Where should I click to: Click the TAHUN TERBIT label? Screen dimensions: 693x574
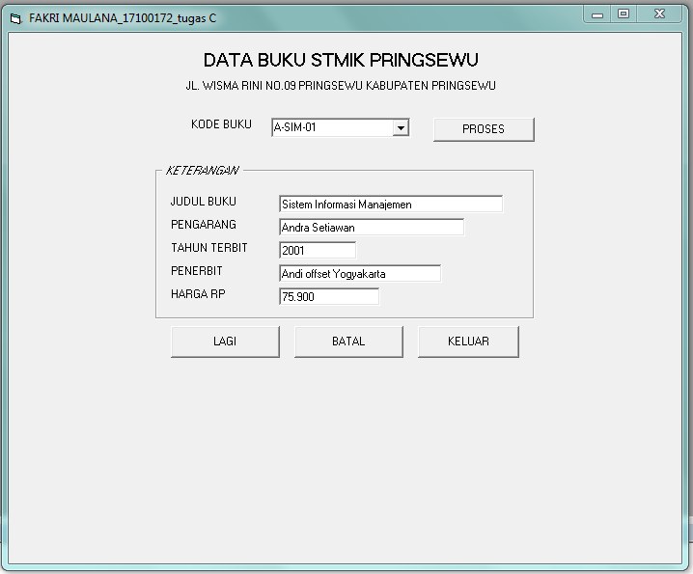[209, 248]
